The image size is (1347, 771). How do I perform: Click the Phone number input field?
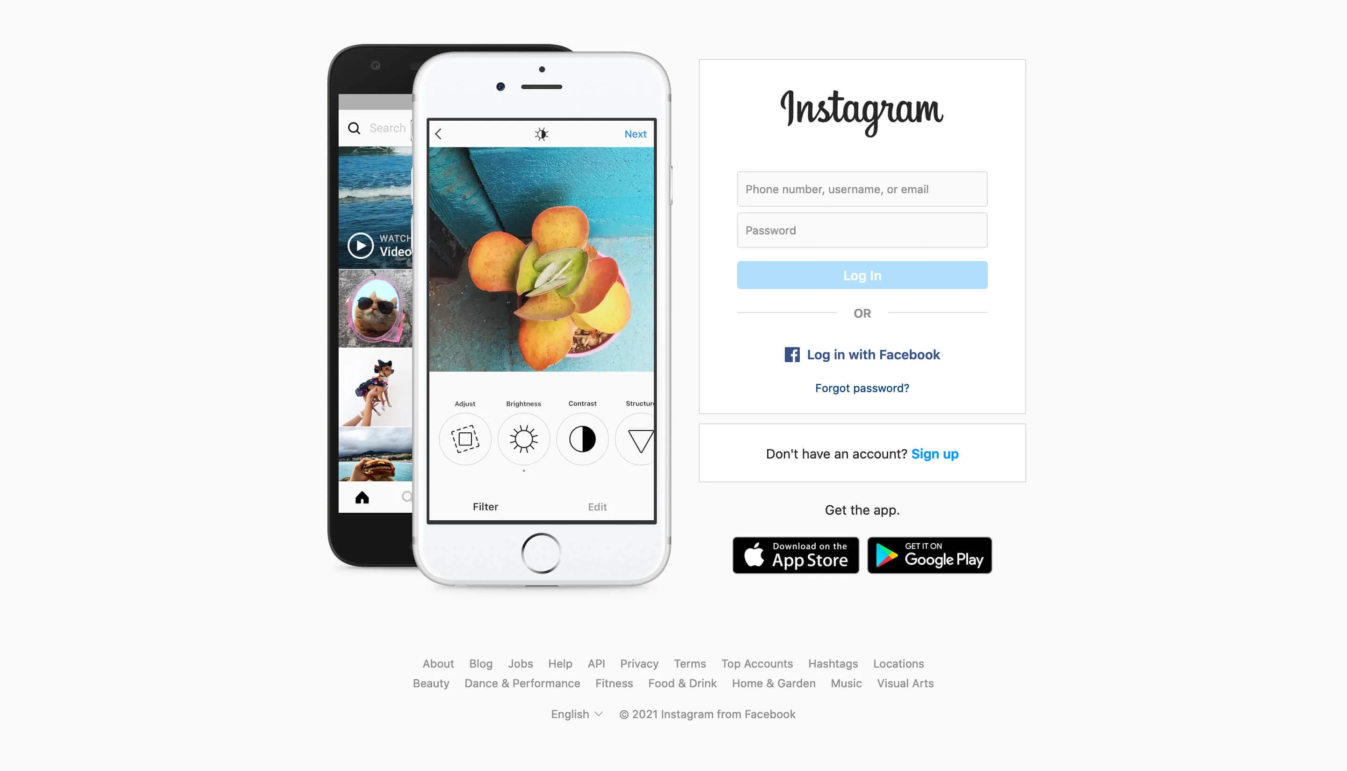[862, 189]
